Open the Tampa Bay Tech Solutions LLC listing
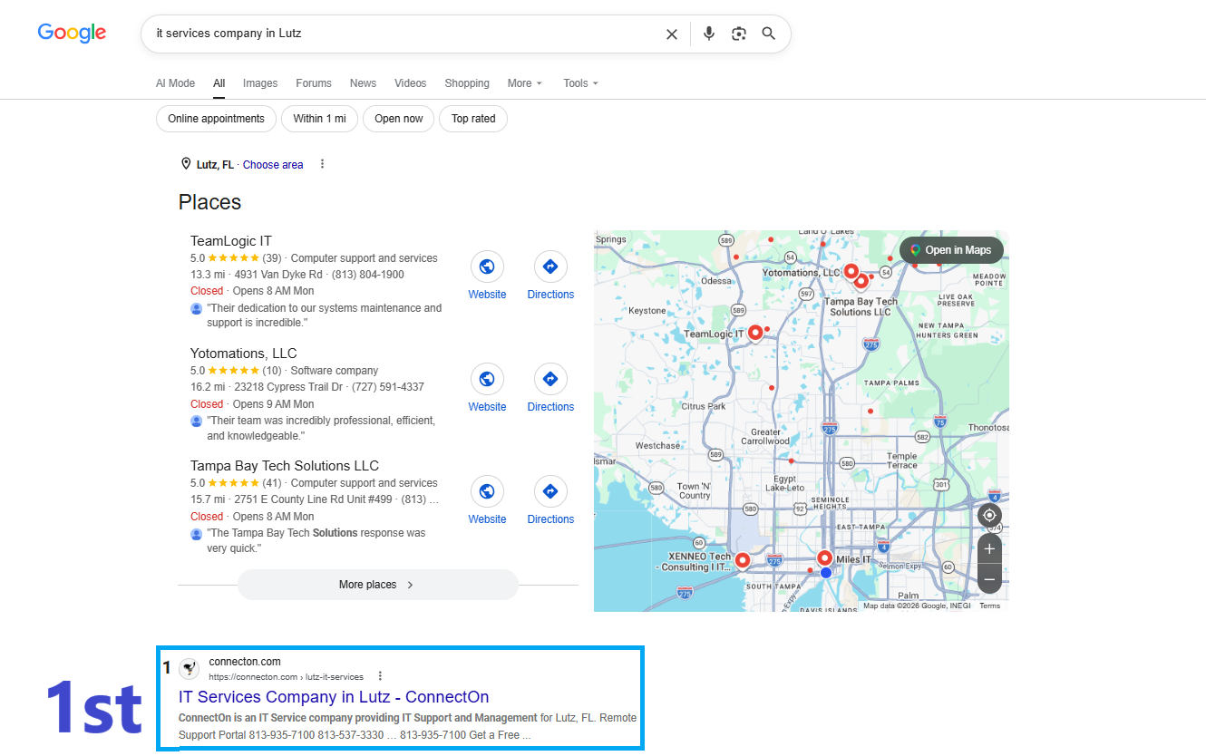1206x756 pixels. point(285,466)
